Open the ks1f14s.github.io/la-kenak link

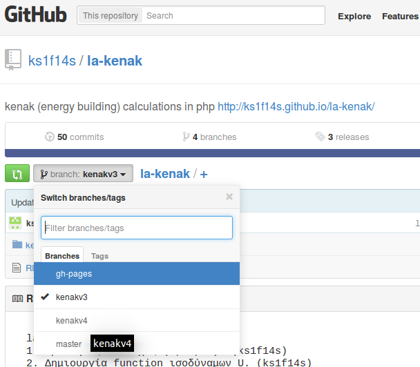[296, 107]
